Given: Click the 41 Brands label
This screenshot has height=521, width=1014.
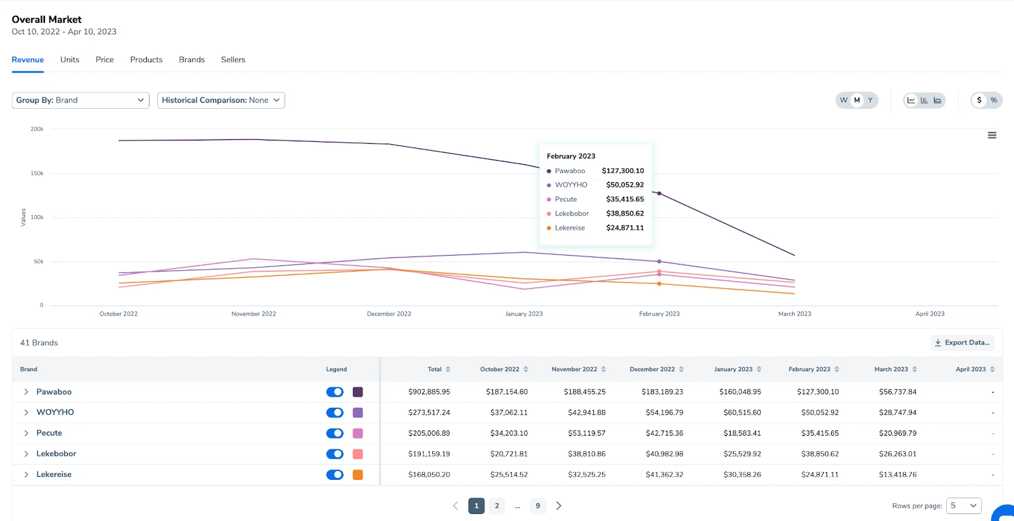Looking at the screenshot, I should (x=39, y=342).
